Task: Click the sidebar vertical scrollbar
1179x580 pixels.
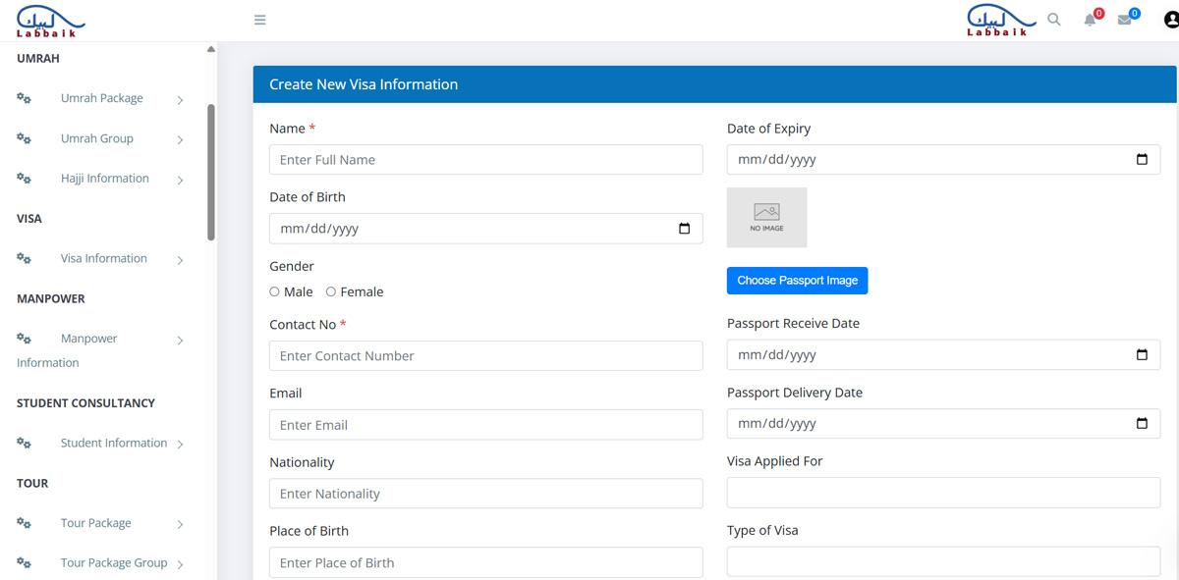Action: click(x=211, y=172)
